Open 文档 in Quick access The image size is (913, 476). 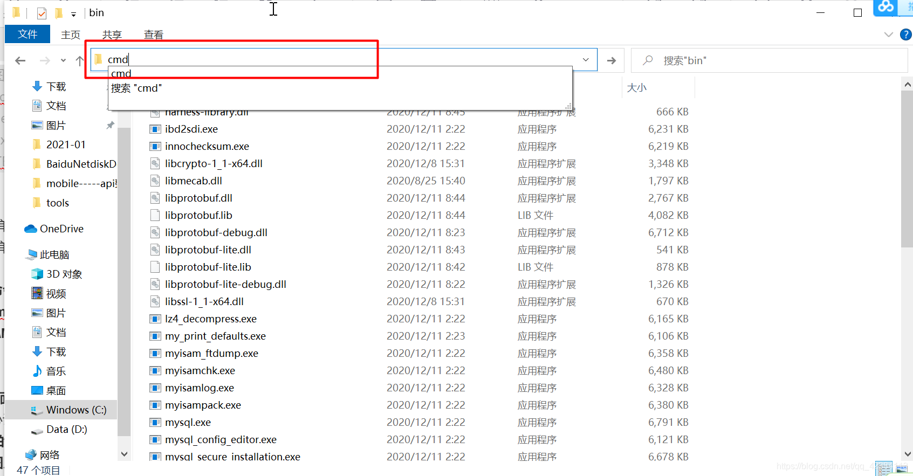[x=56, y=106]
